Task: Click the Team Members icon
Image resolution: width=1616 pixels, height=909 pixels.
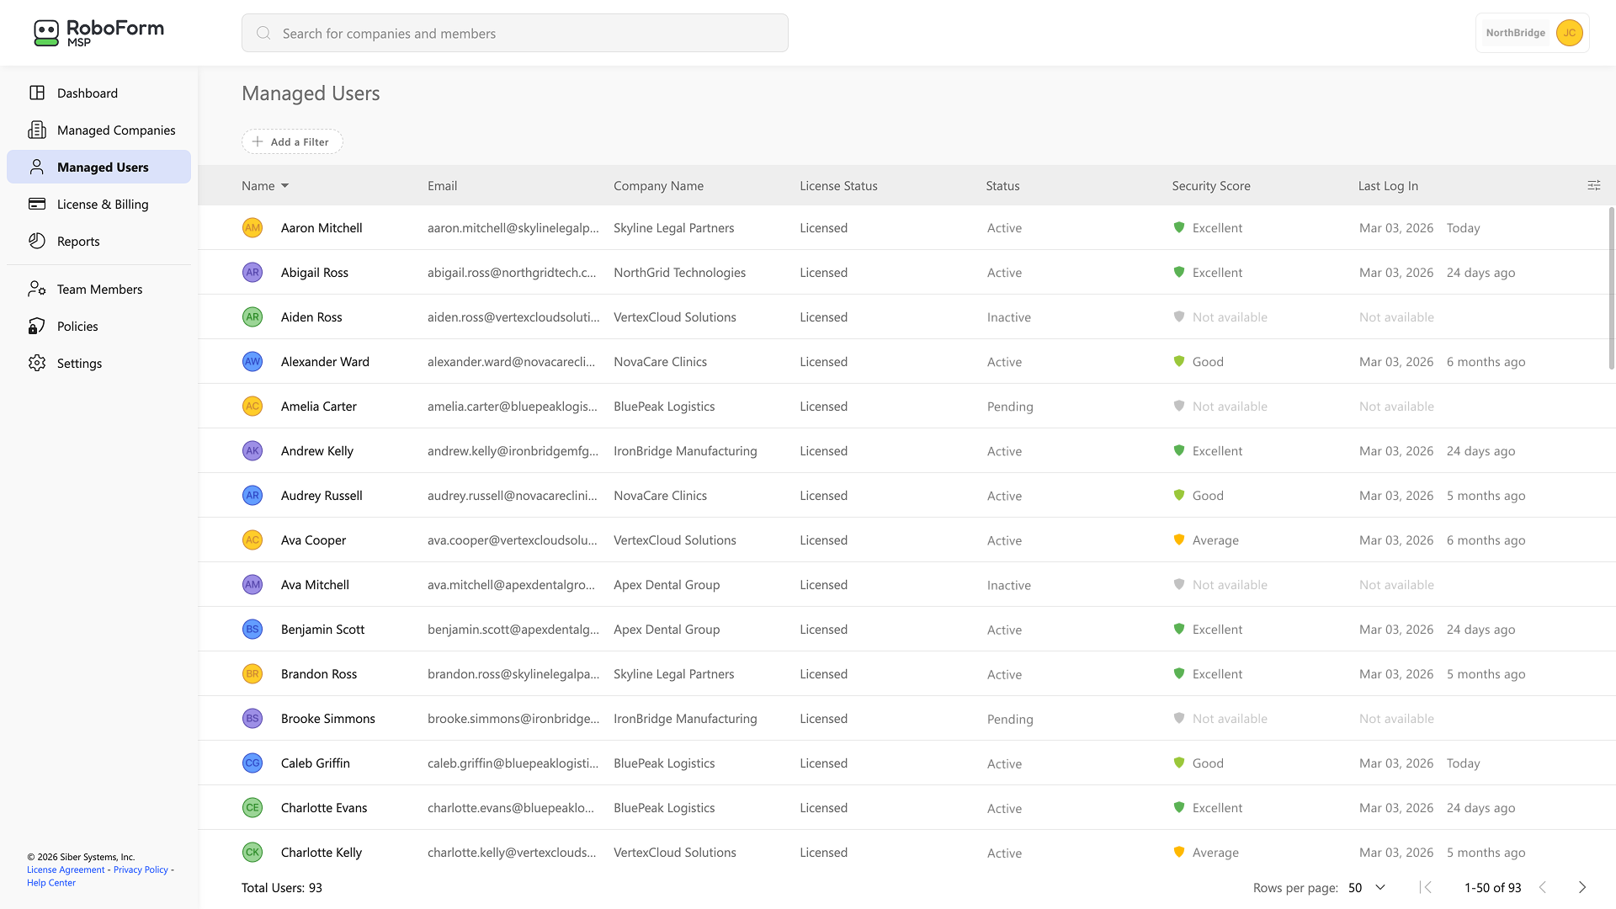Action: tap(37, 289)
